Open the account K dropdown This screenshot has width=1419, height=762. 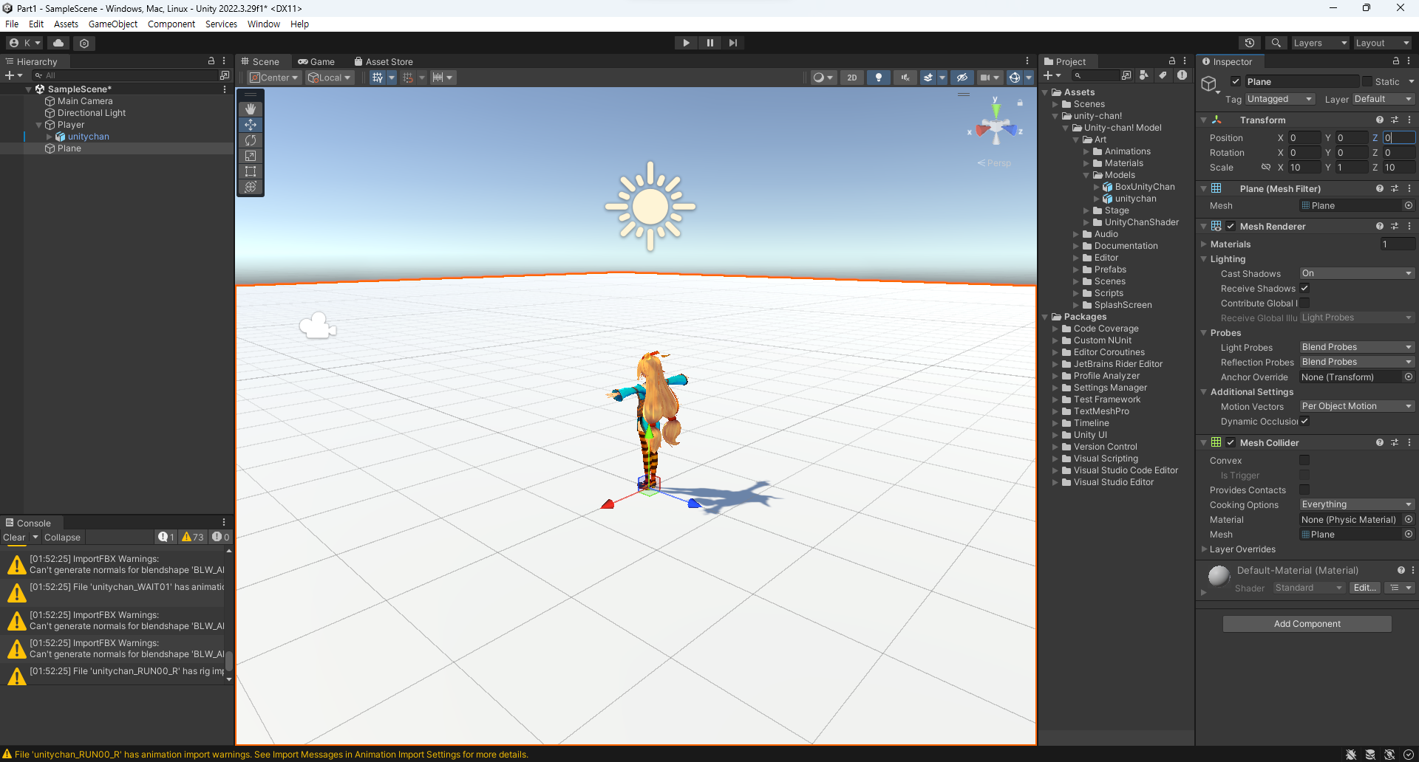coord(24,43)
